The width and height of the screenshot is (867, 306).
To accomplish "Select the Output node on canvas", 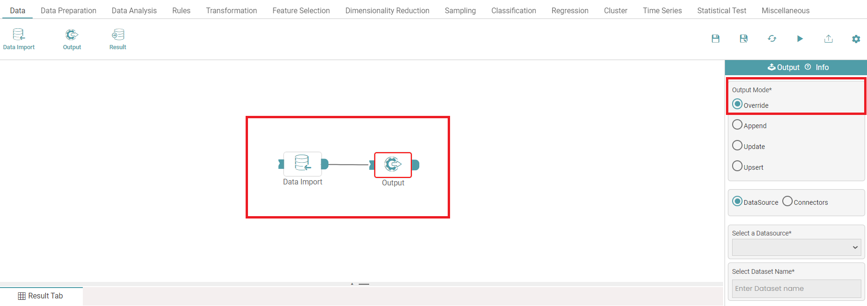I will [393, 165].
